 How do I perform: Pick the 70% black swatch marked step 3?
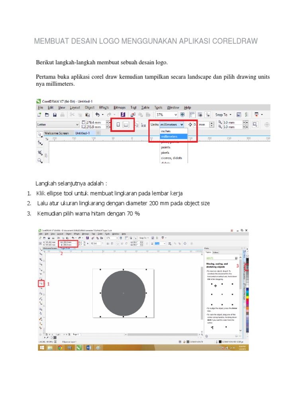[247, 267]
